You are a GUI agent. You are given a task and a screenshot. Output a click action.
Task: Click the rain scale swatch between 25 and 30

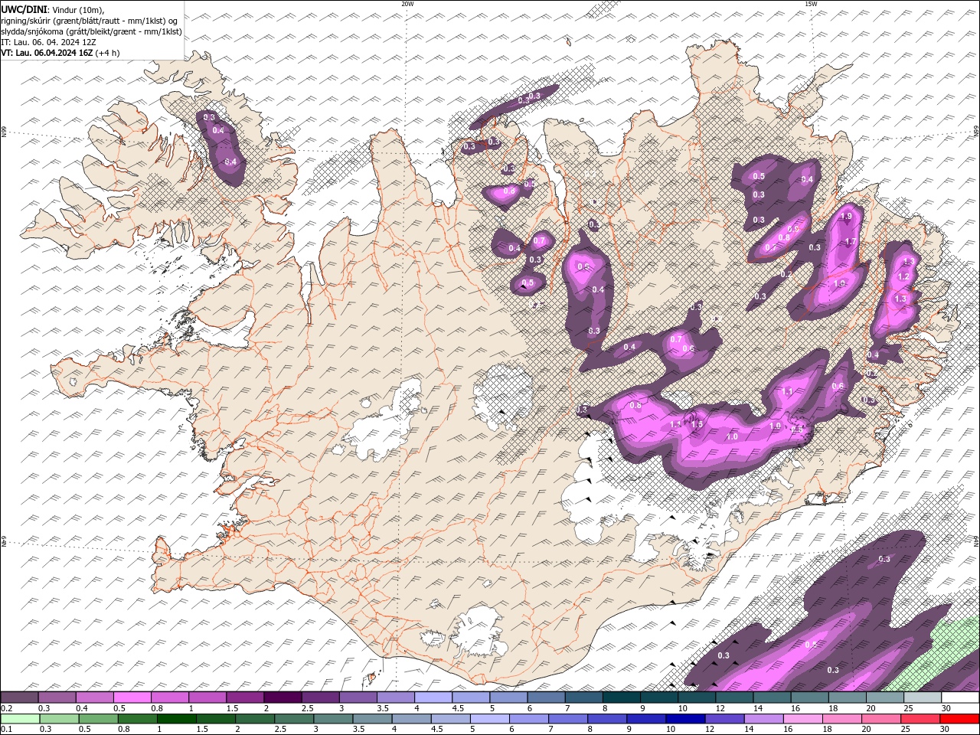(920, 719)
